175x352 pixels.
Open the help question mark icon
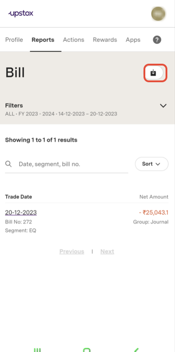[x=157, y=40]
